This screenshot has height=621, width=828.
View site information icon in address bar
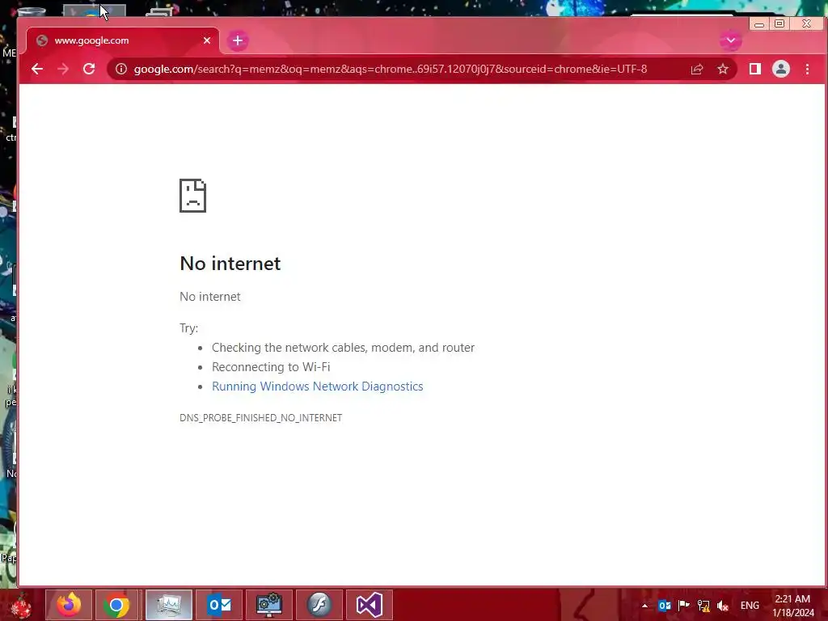121,70
